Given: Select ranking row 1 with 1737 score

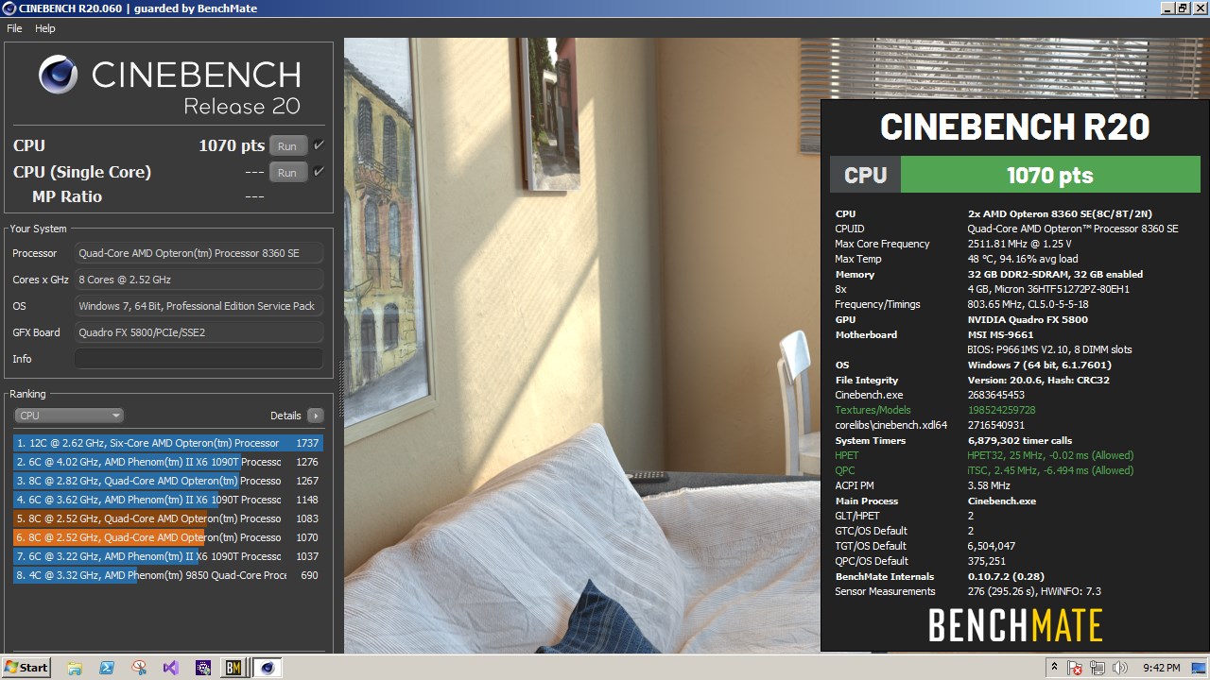Looking at the screenshot, I should click(168, 443).
